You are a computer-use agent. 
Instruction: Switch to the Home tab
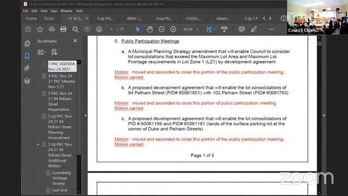[31, 19]
